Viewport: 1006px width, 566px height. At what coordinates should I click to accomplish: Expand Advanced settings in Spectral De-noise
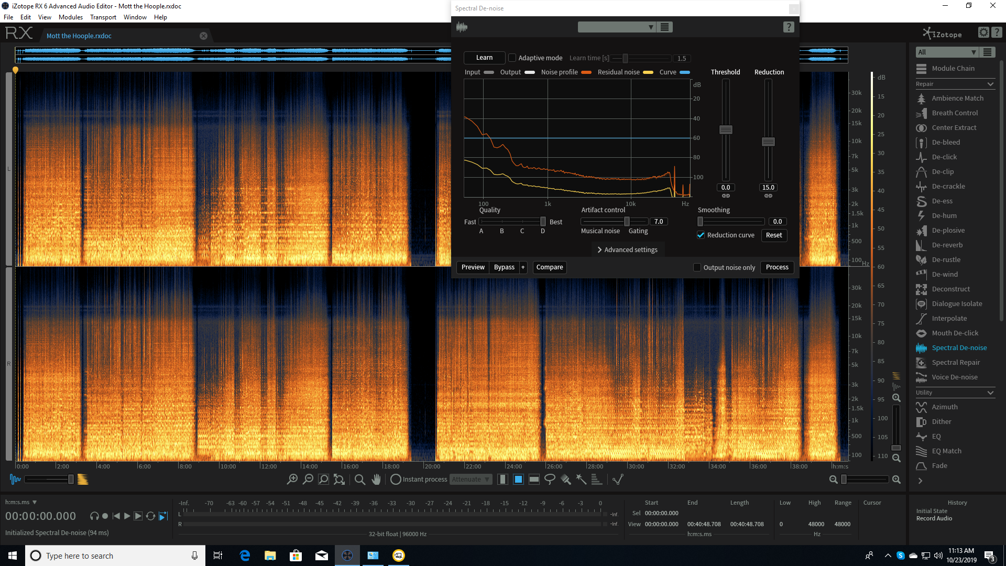coord(627,249)
